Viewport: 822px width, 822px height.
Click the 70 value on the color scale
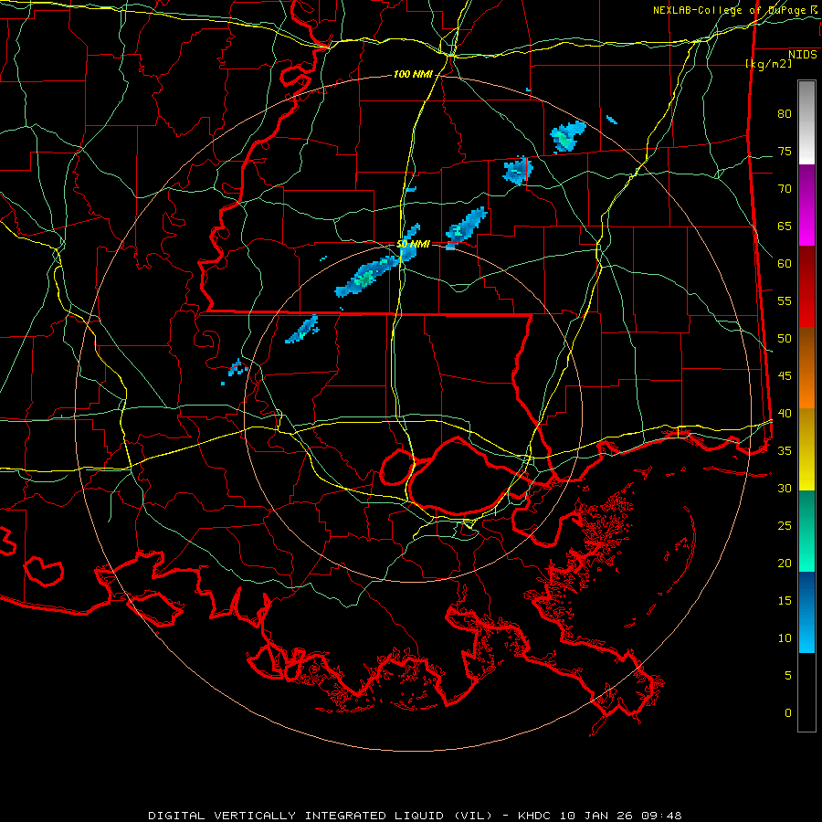(785, 189)
